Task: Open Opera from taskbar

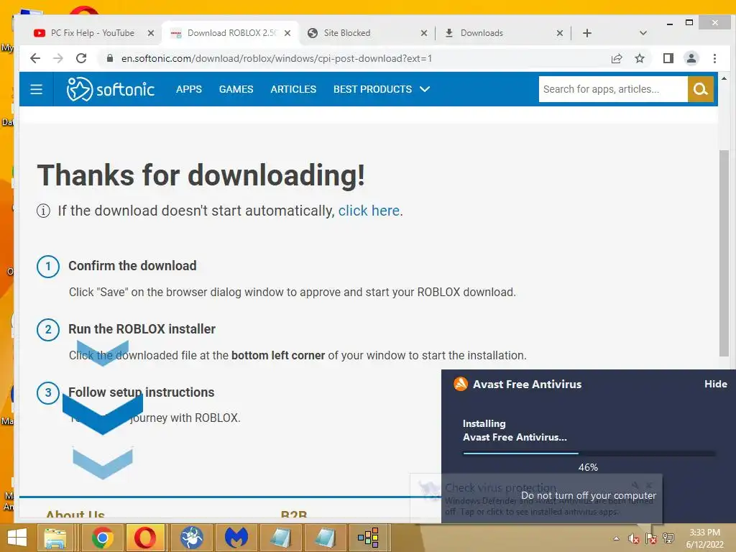Action: pyautogui.click(x=145, y=538)
